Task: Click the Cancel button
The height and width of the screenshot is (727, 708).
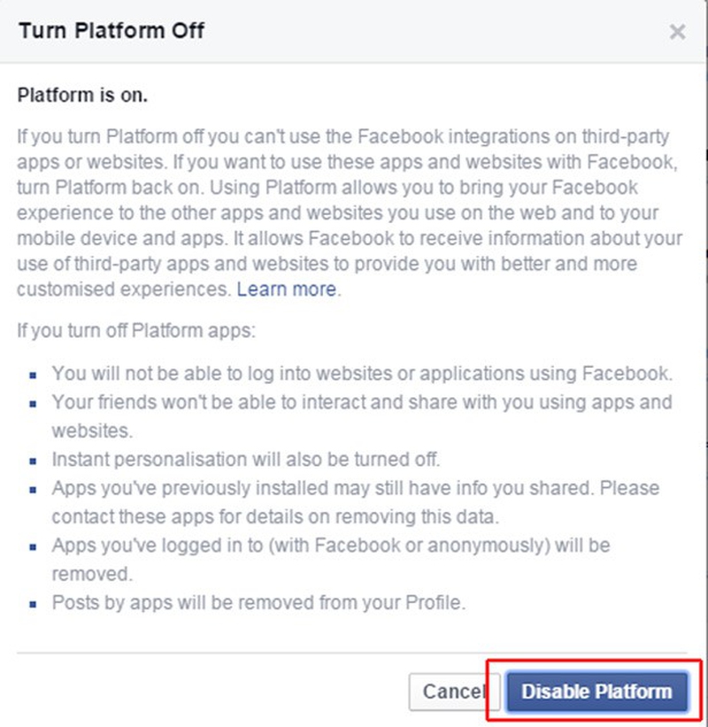Action: pyautogui.click(x=454, y=692)
